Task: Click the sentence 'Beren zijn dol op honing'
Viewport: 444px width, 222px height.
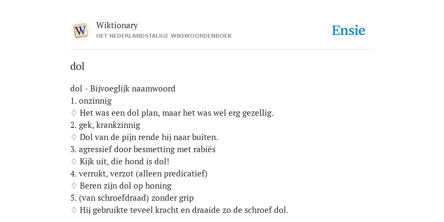Action: pyautogui.click(x=125, y=186)
